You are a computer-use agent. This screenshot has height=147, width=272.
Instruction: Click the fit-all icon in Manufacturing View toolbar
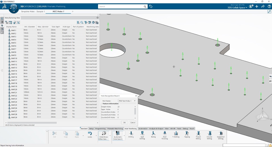pos(18,23)
